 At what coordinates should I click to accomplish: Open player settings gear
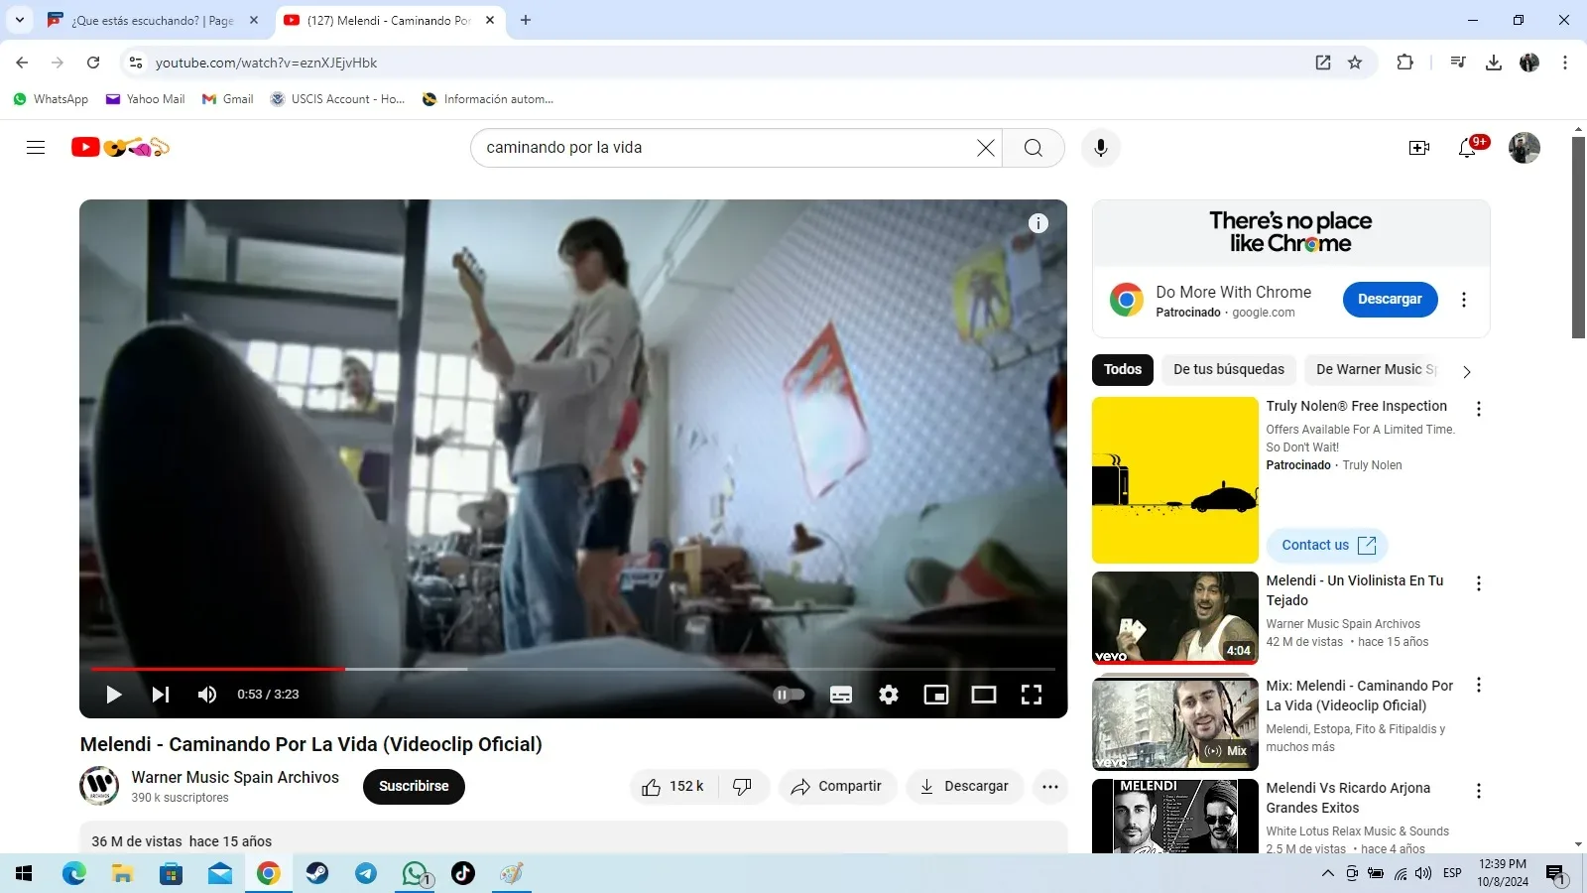(889, 695)
